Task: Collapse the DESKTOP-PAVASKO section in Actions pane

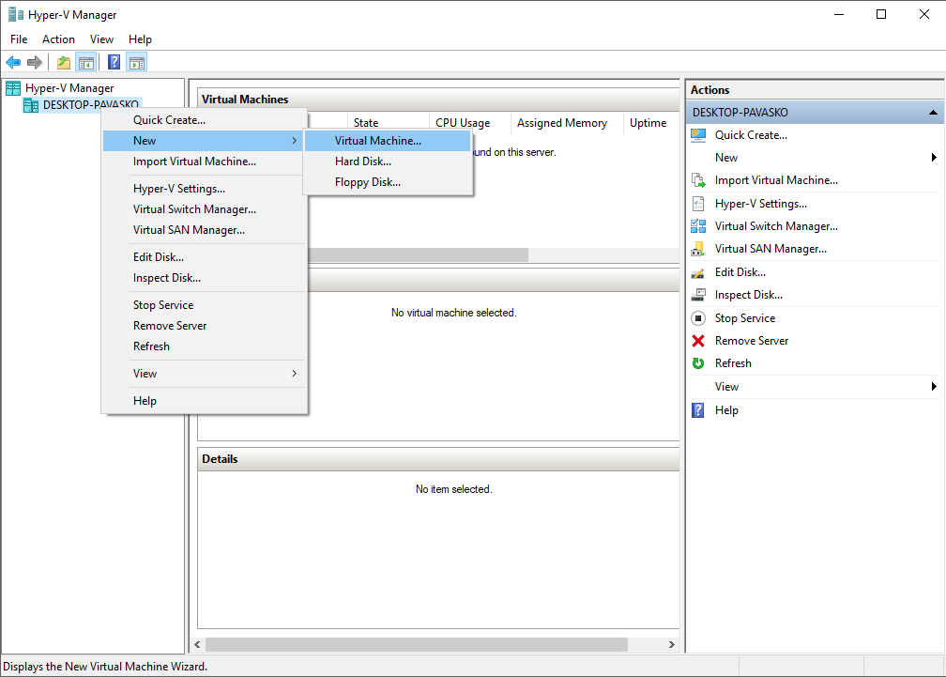Action: pos(933,113)
